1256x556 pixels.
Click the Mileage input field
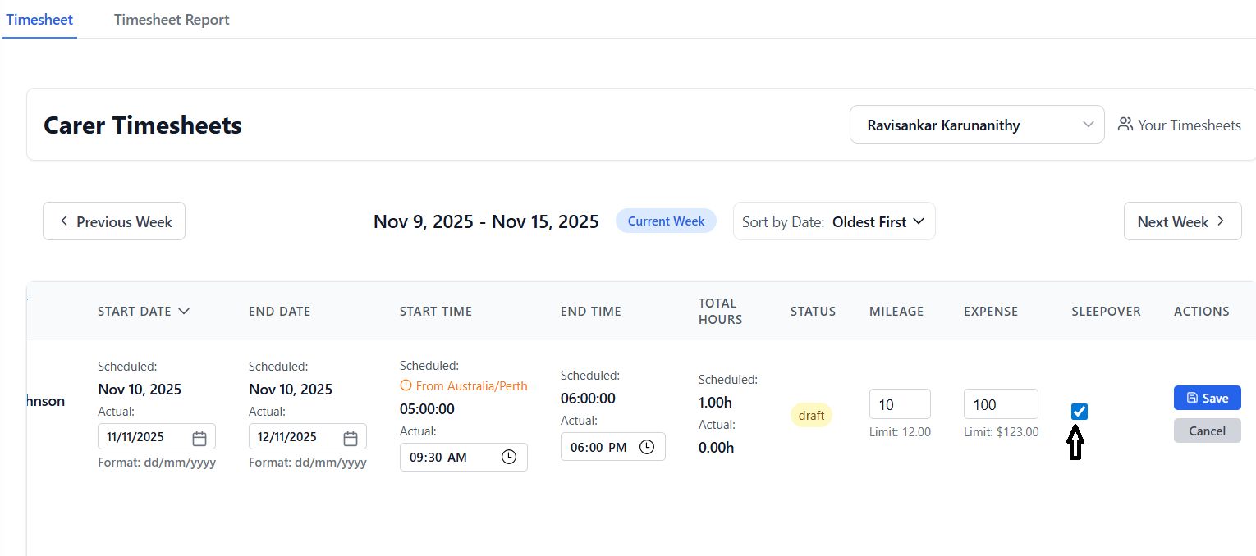(899, 404)
